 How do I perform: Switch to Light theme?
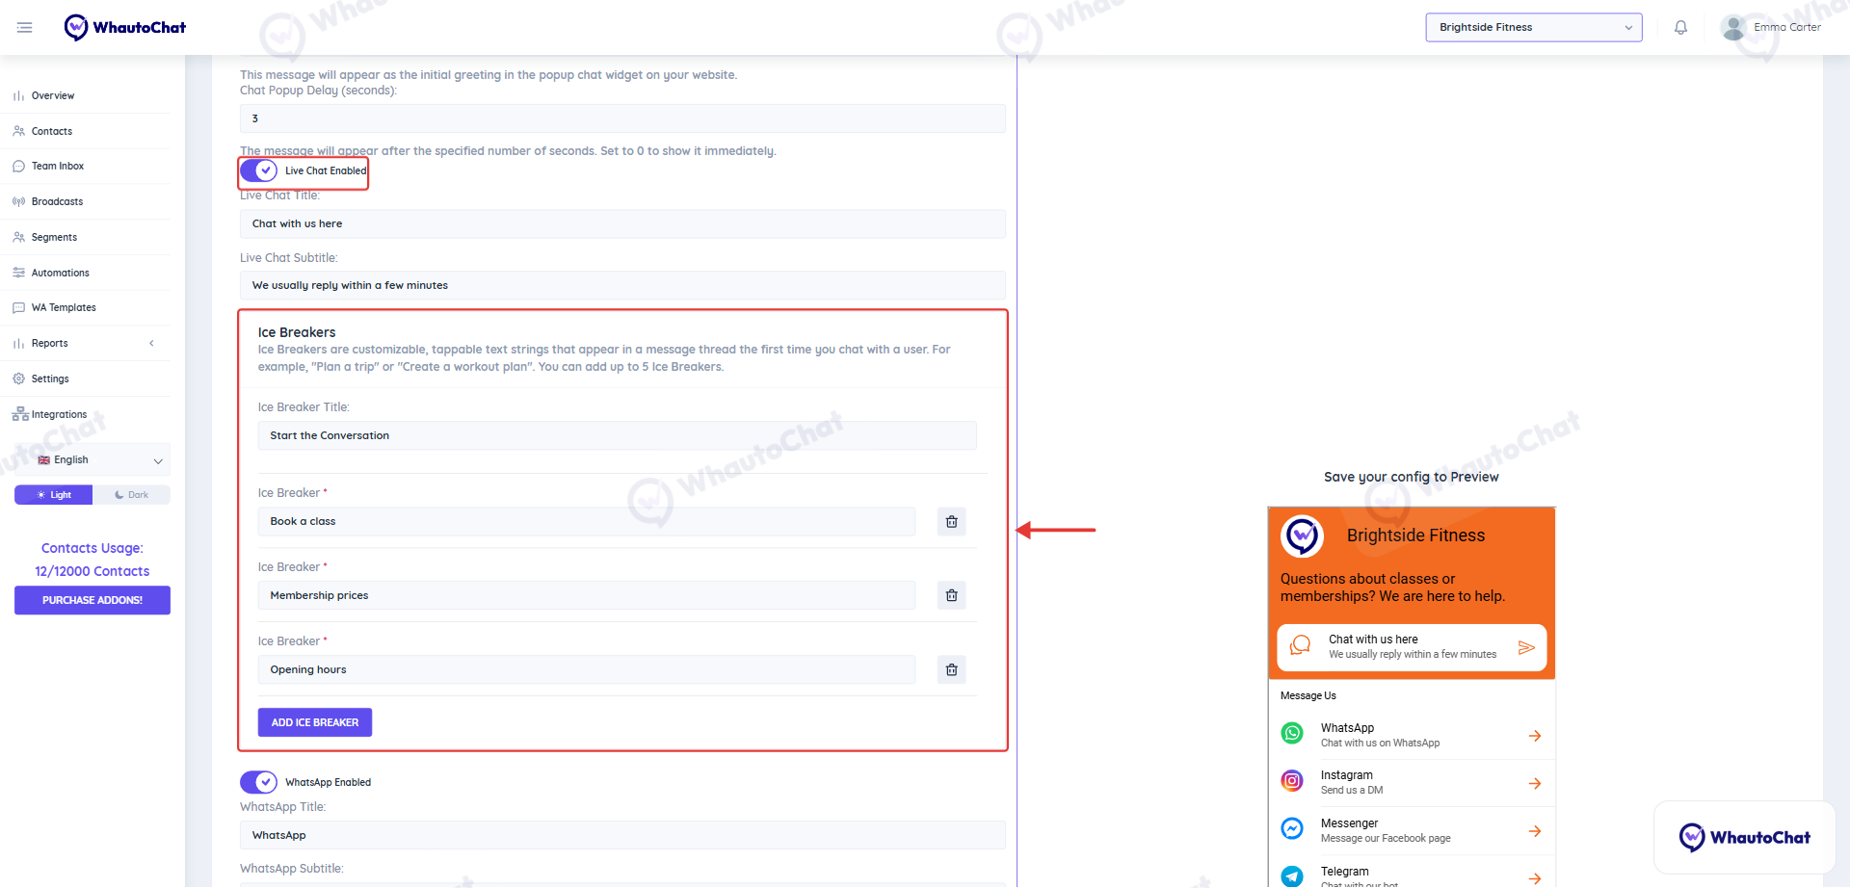(x=54, y=495)
